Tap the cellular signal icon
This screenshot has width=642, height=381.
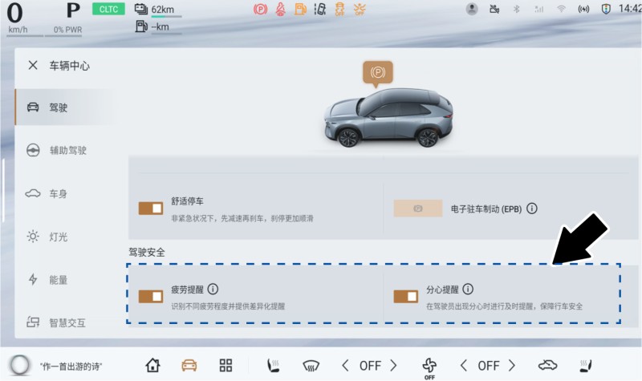point(538,9)
